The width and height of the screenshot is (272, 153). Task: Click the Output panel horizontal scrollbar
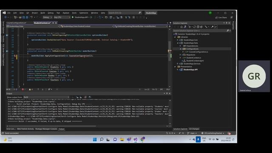[x=52, y=126]
